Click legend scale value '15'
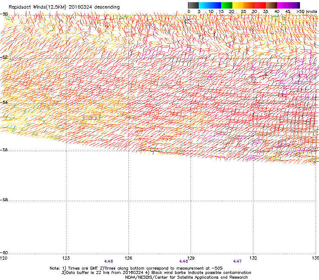This screenshot has width=319, height=280. (x=221, y=12)
